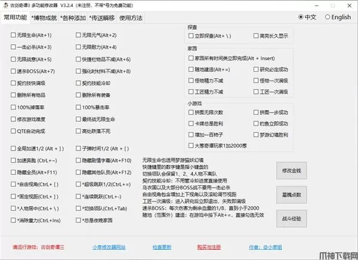Image resolution: width=358 pixels, height=260 pixels.
Task: Enable 子弹时间1/2 (Alt + [) checkbox
Action: click(78, 148)
